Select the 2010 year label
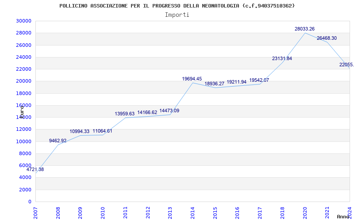The width and height of the screenshot is (354, 221). pyautogui.click(x=103, y=213)
